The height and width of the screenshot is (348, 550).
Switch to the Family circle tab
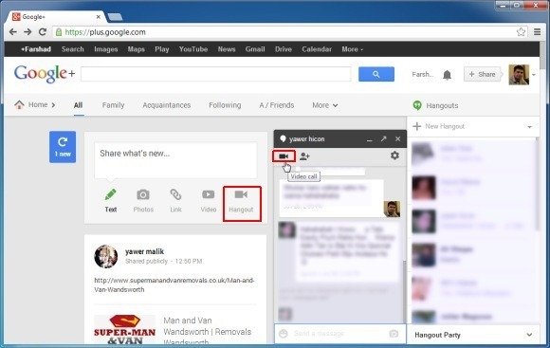pos(113,105)
